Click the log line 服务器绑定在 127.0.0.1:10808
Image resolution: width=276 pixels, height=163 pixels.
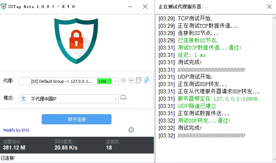click(218, 99)
